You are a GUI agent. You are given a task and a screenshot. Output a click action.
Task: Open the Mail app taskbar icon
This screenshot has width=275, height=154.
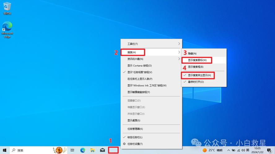coord(103,150)
